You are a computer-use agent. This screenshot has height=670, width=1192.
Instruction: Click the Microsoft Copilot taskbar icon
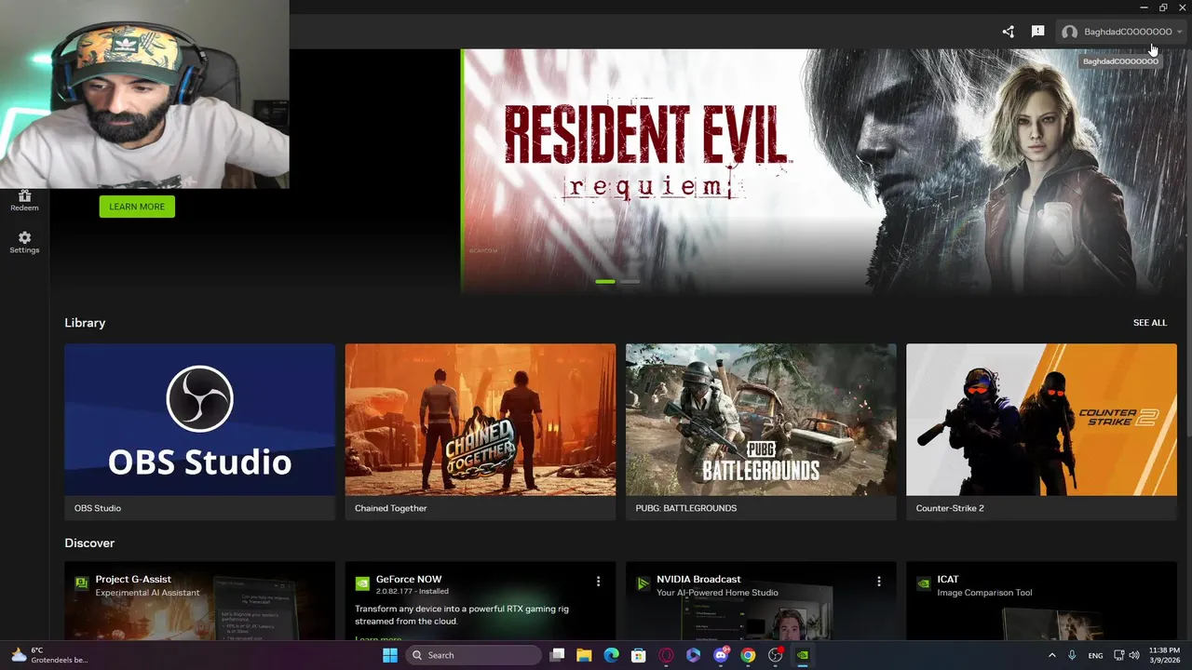pyautogui.click(x=693, y=655)
